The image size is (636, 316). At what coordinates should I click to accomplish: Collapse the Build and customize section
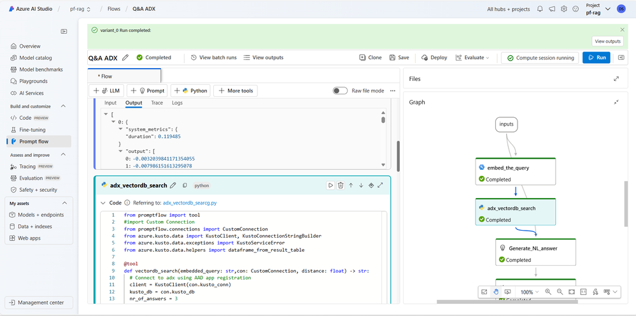click(x=63, y=106)
